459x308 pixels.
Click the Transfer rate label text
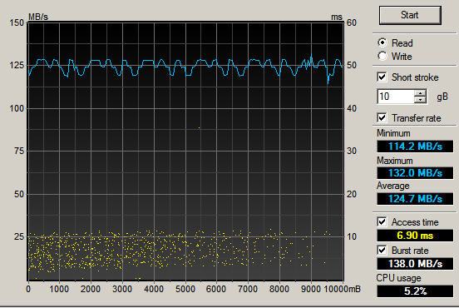point(417,118)
